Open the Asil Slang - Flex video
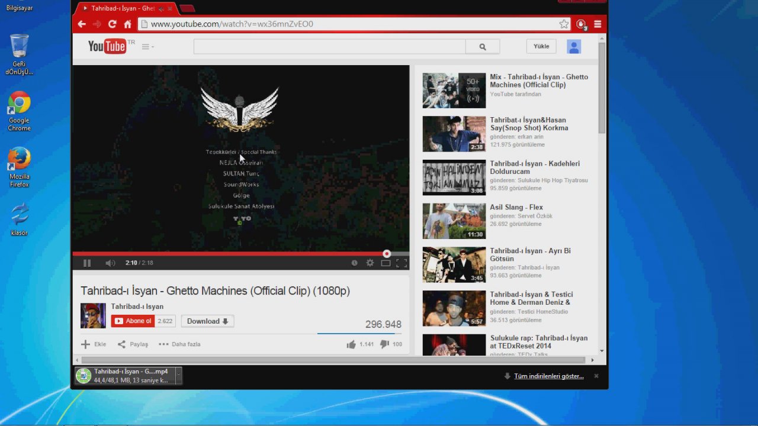 click(x=516, y=207)
